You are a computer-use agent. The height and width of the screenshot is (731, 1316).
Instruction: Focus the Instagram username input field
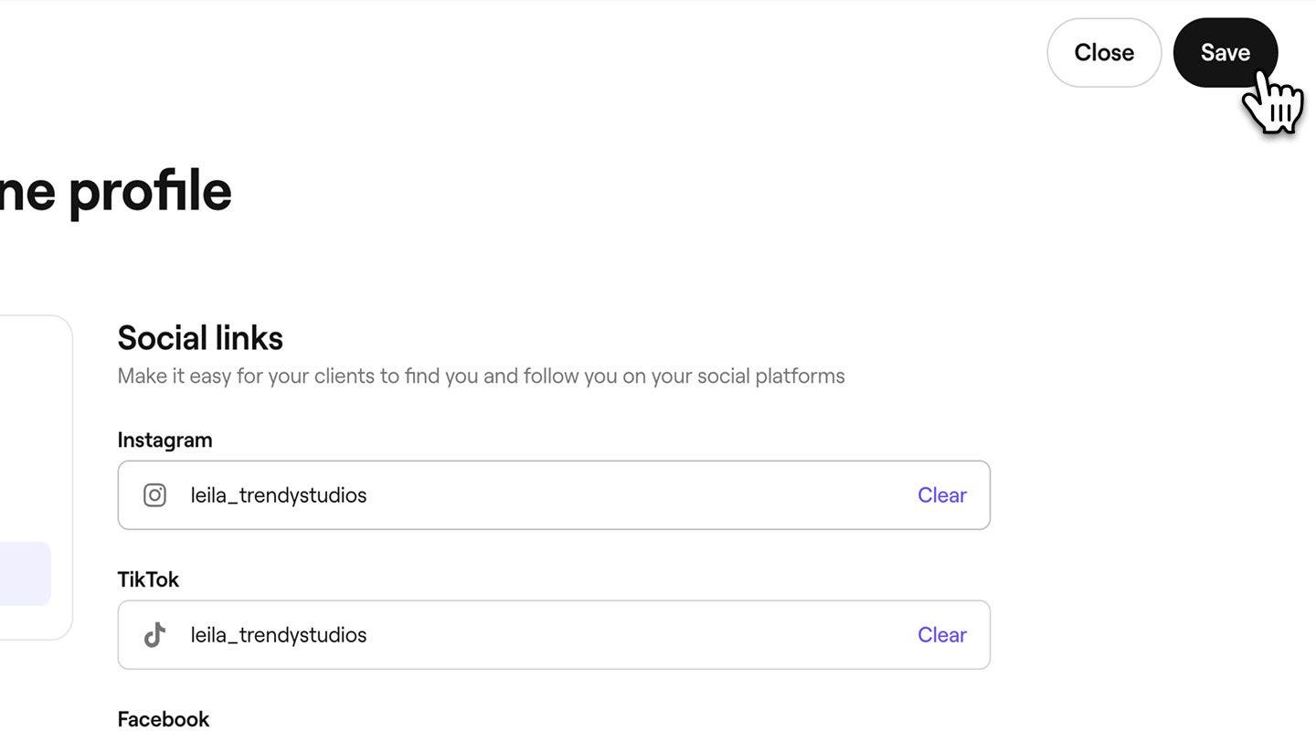(548, 495)
